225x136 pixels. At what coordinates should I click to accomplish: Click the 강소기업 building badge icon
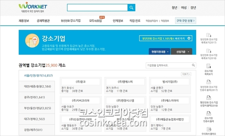point(32,41)
